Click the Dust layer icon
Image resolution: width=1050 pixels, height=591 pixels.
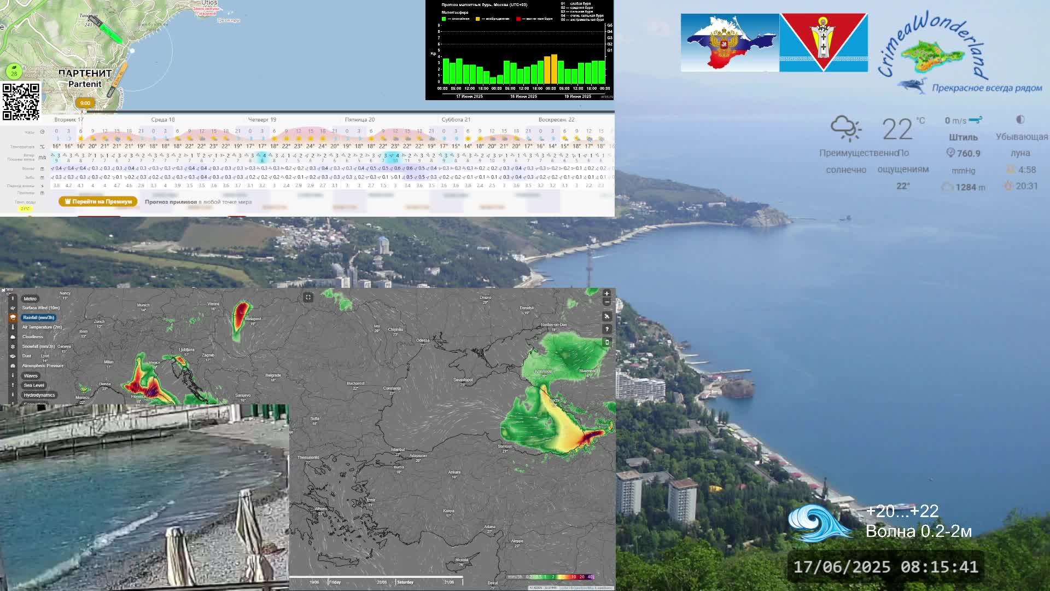[13, 356]
